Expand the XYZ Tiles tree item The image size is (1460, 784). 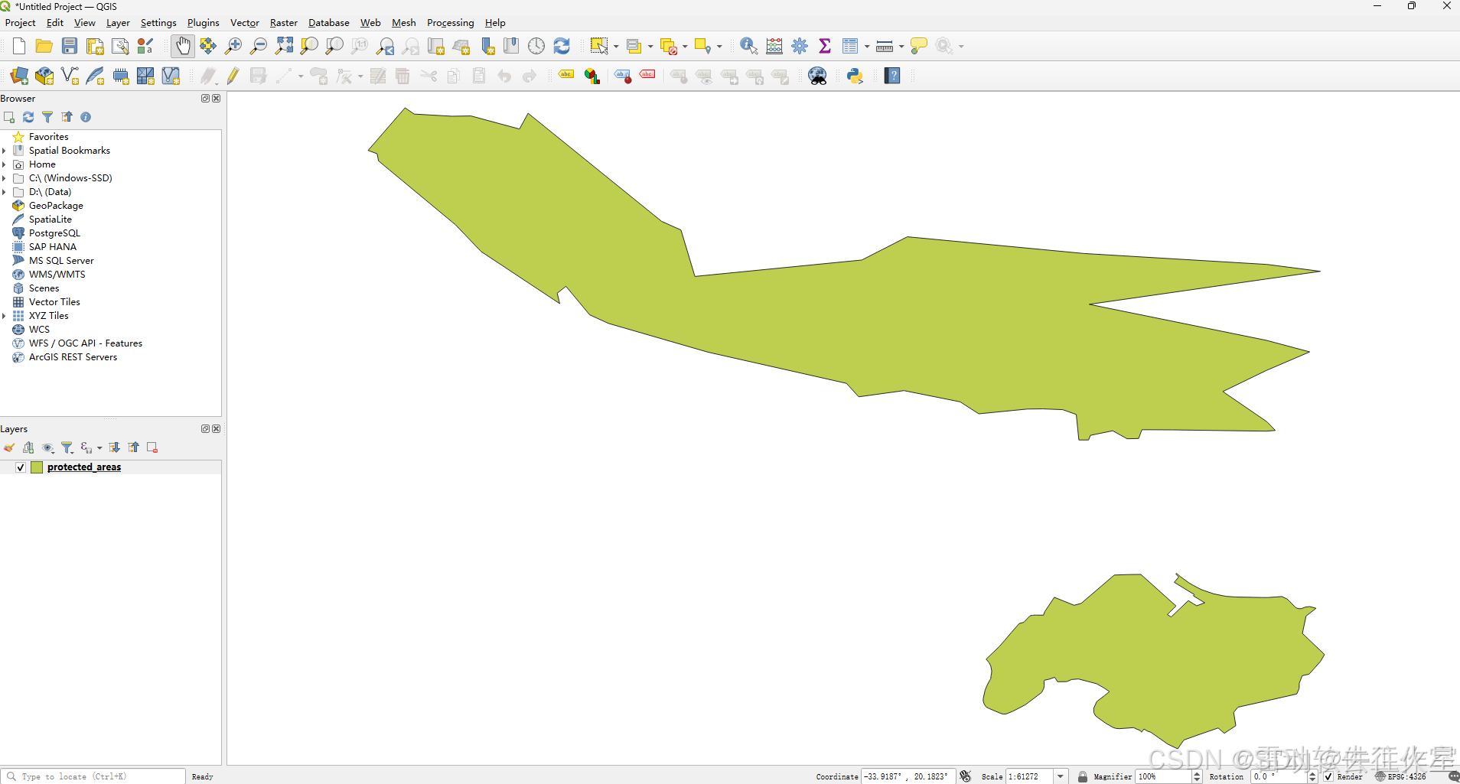[x=5, y=315]
